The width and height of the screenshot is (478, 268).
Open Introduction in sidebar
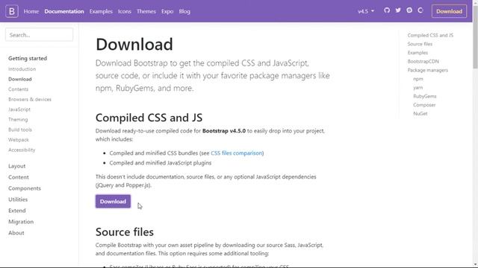pyautogui.click(x=22, y=69)
